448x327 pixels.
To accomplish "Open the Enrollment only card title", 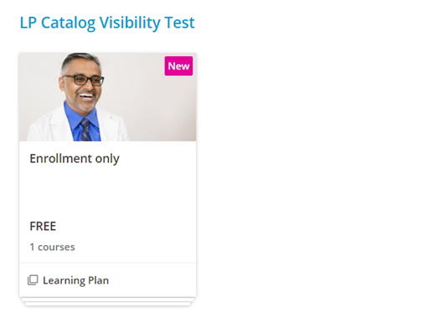I will tap(75, 159).
